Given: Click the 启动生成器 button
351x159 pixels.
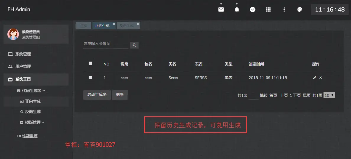Looking at the screenshot, I should (97, 95).
